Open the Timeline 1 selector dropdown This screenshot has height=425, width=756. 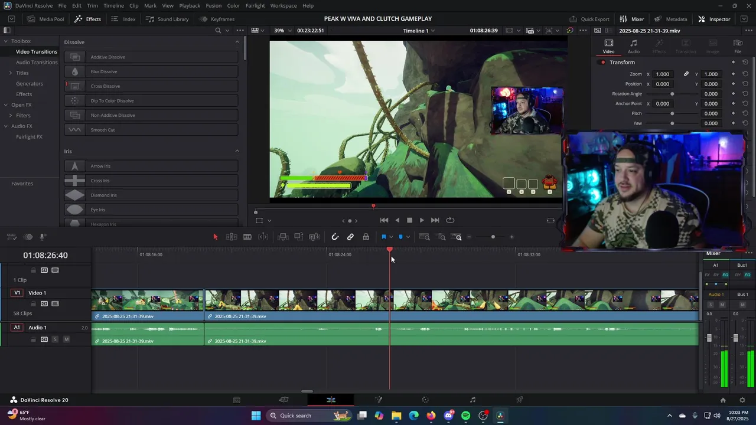click(x=419, y=30)
